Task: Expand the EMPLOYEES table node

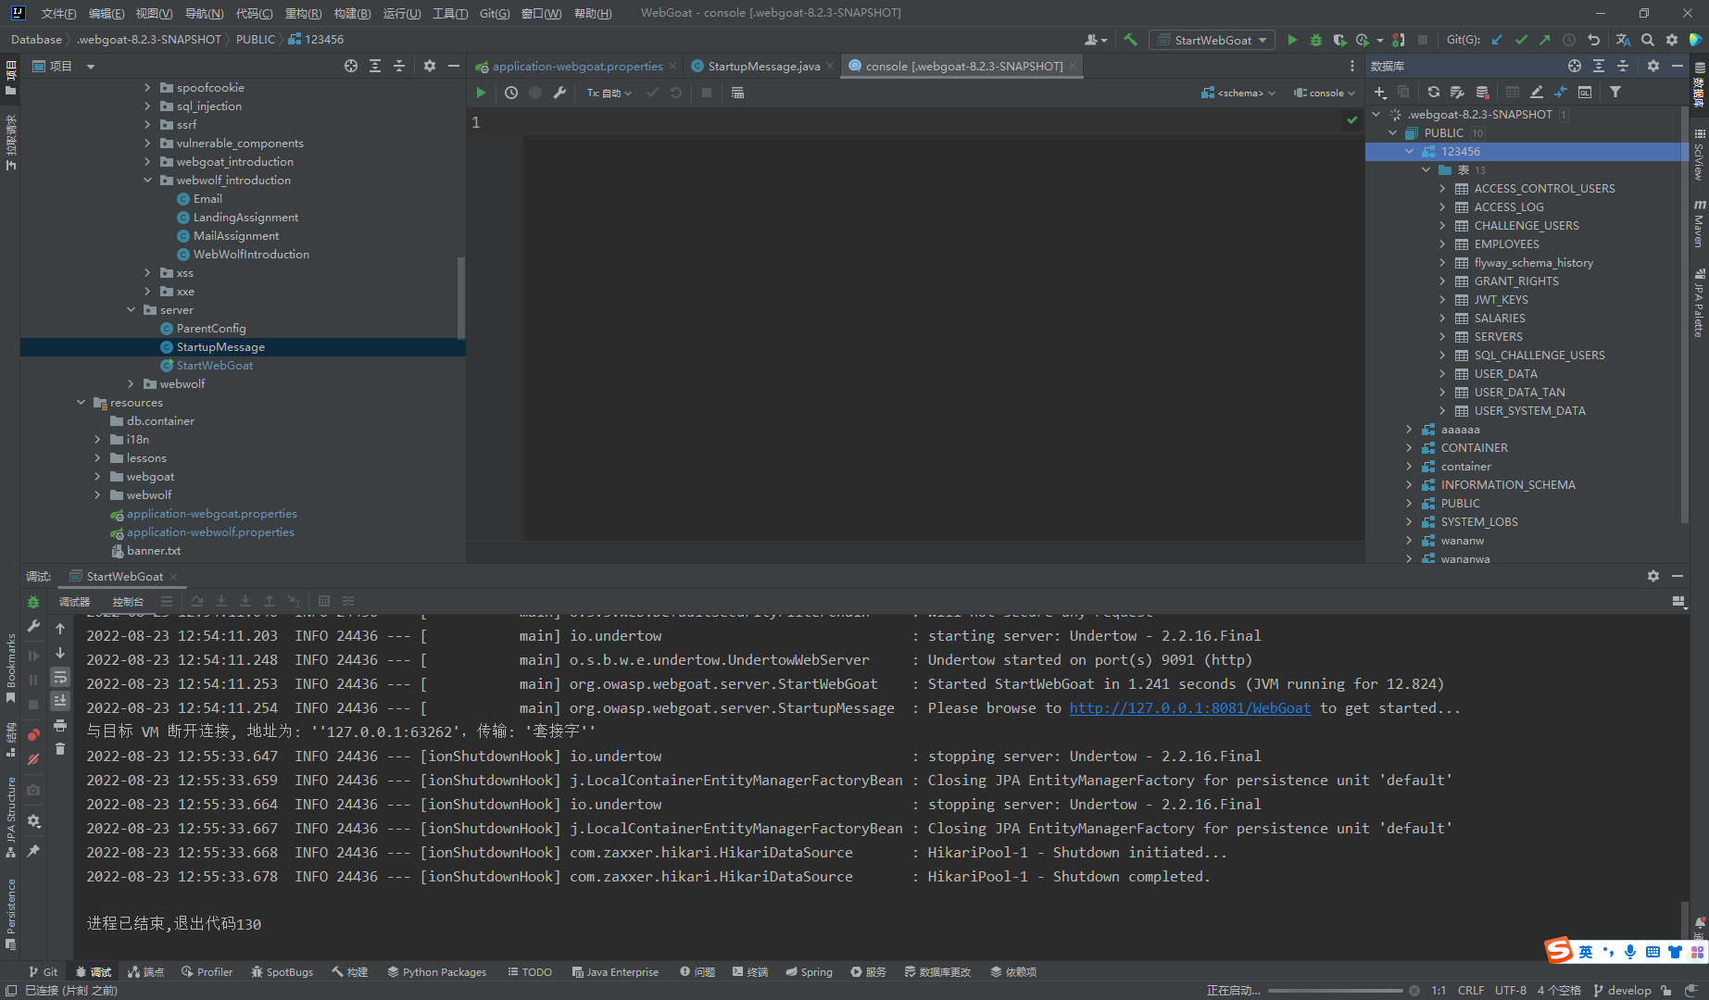Action: (x=1442, y=244)
